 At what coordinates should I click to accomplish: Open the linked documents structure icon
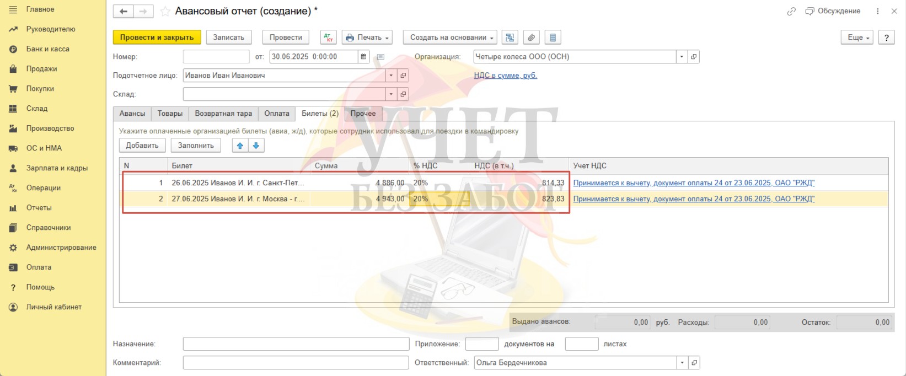click(x=510, y=37)
